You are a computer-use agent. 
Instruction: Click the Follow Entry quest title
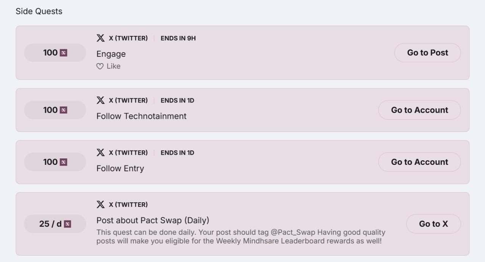click(x=120, y=168)
